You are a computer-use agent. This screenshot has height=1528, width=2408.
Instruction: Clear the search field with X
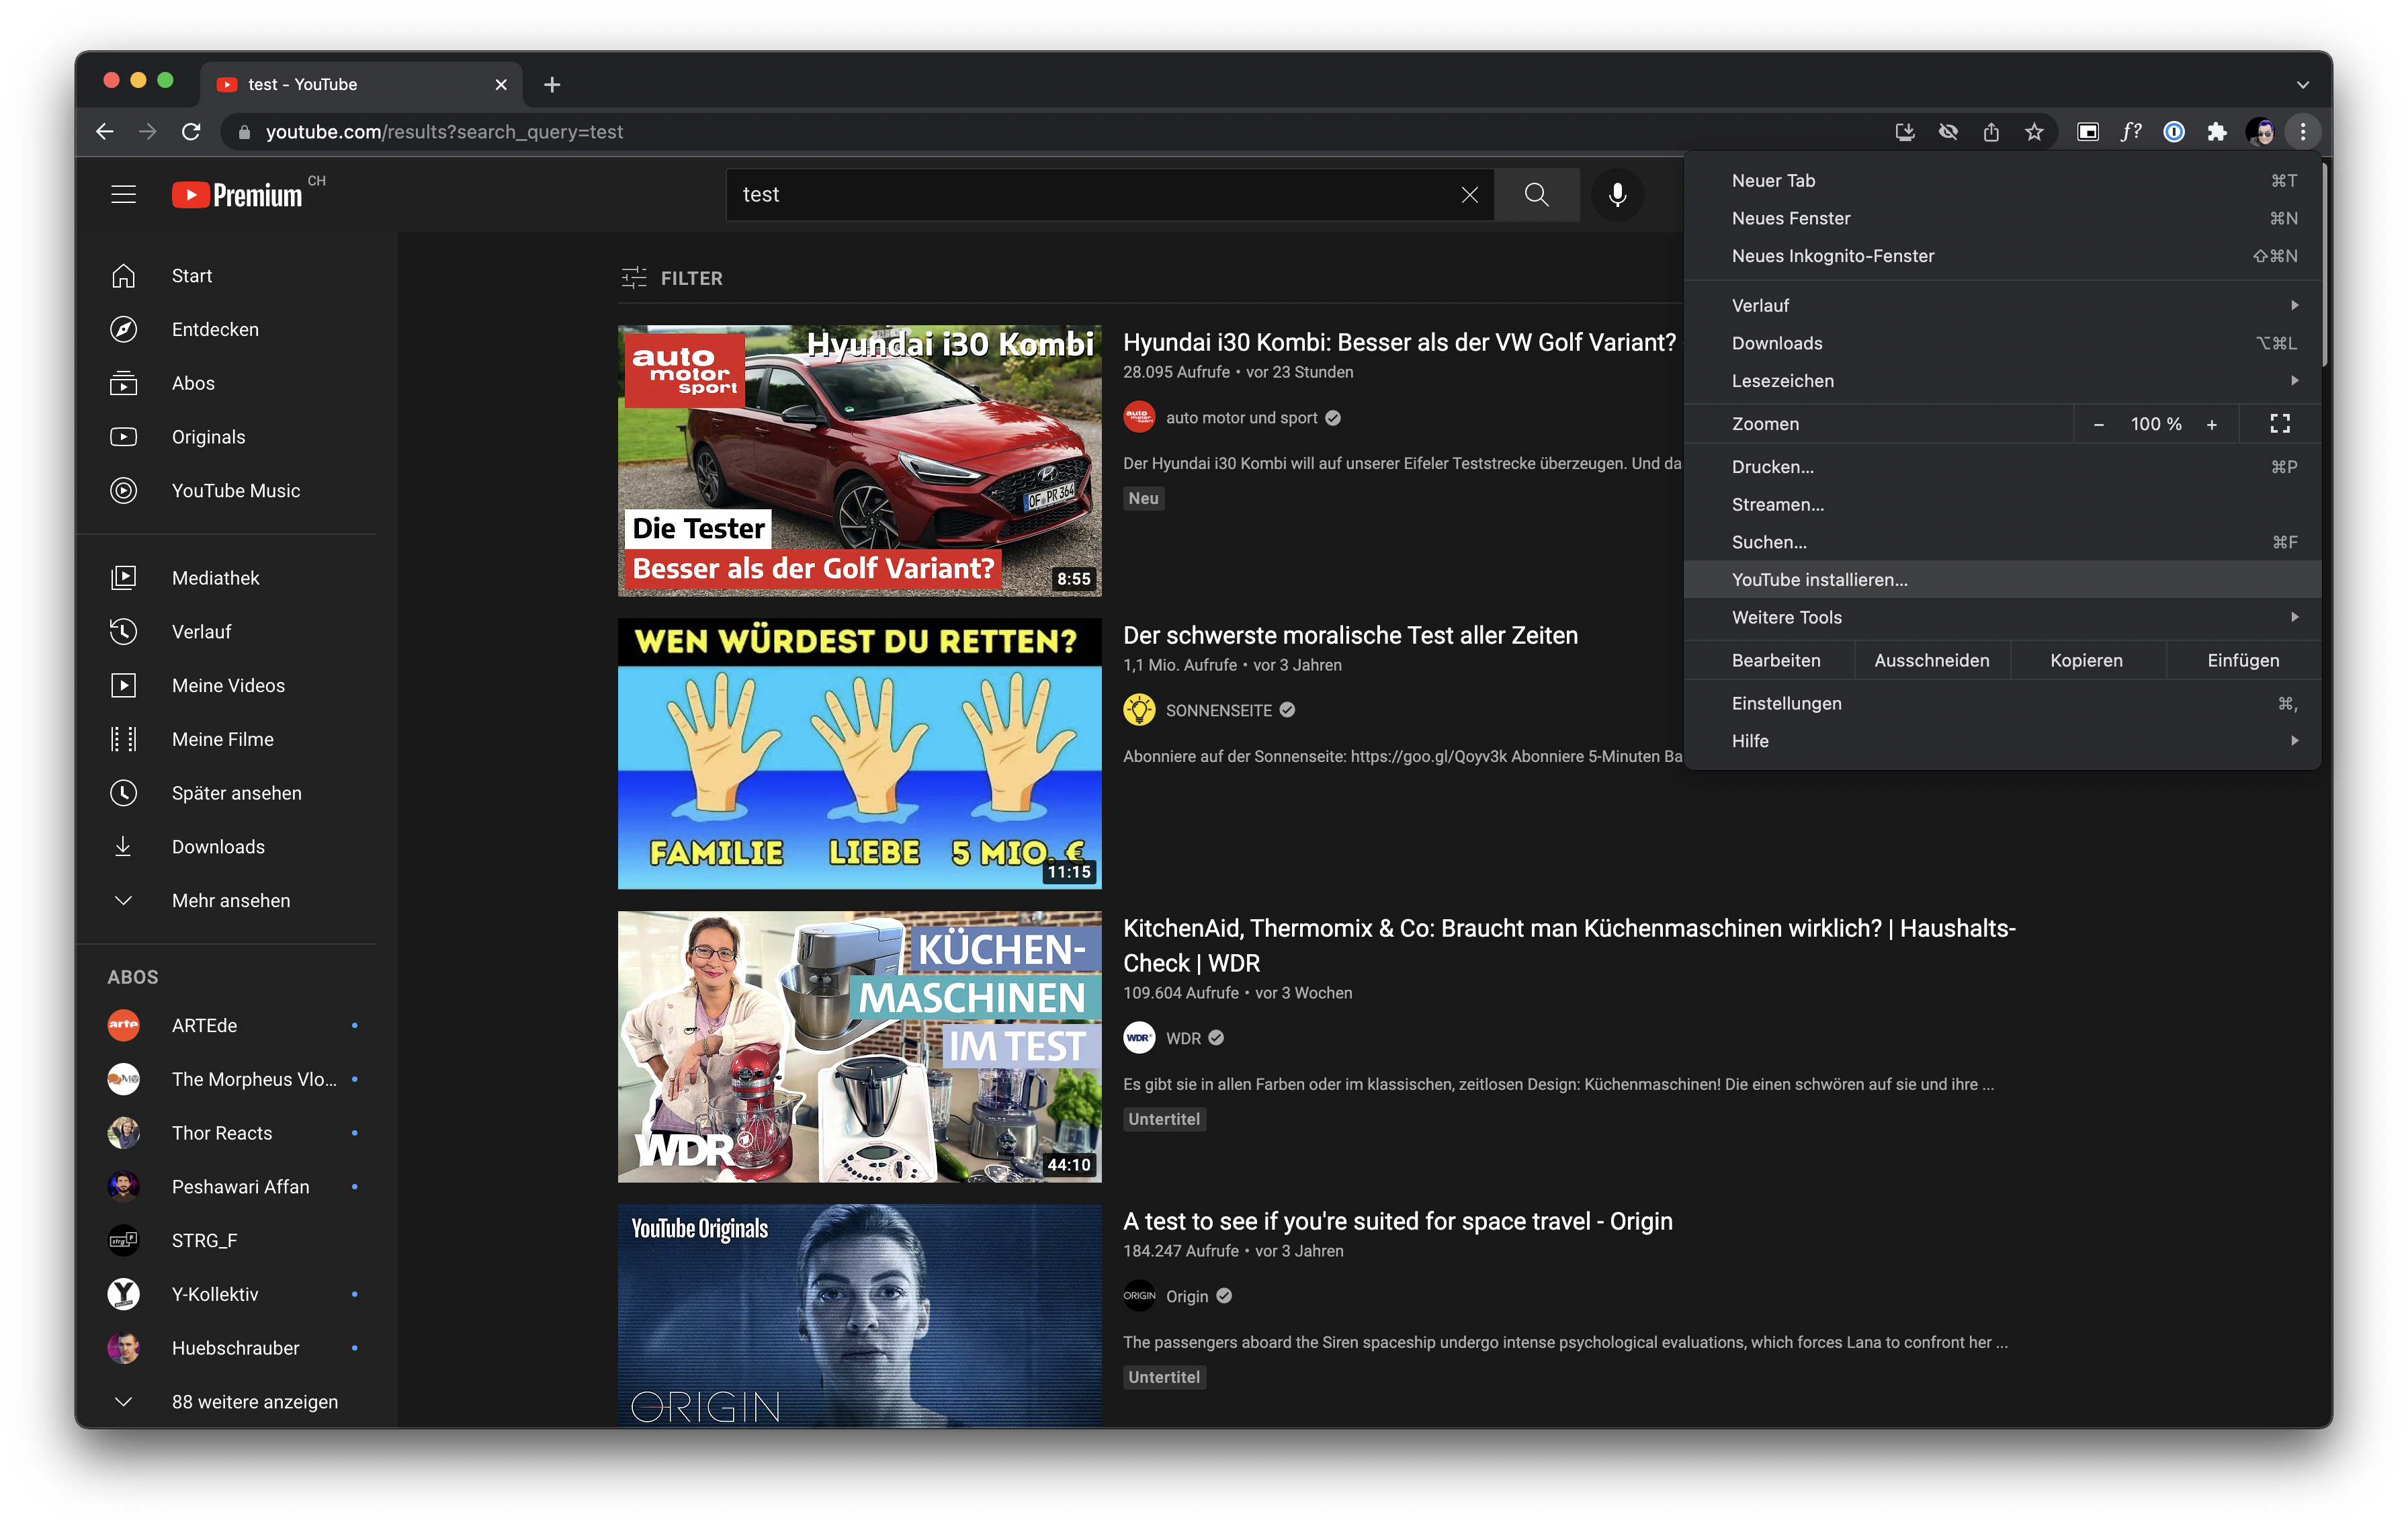(x=1469, y=195)
